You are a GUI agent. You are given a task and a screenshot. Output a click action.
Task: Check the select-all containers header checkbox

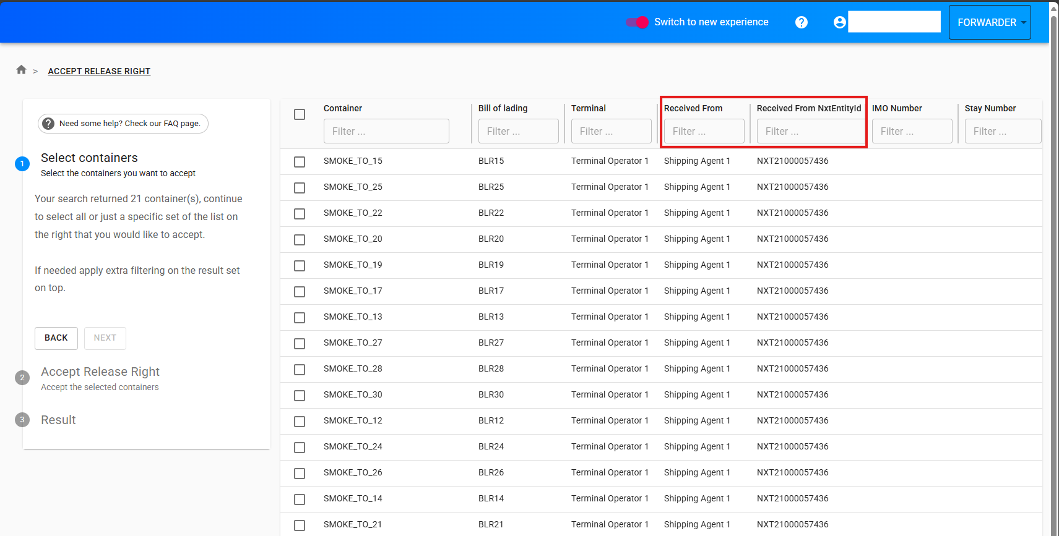[300, 114]
